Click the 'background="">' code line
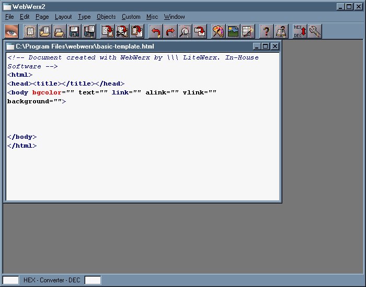The height and width of the screenshot is (287, 366). 37,101
